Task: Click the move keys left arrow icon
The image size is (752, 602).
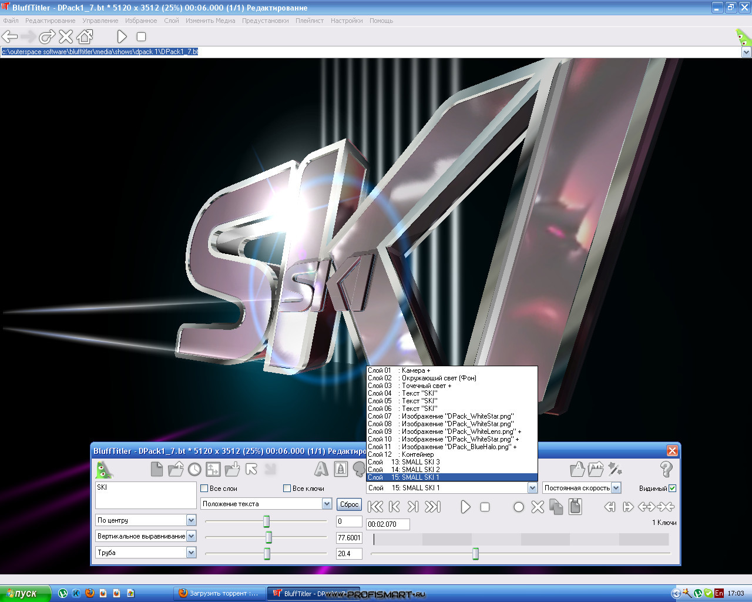Action: [610, 507]
